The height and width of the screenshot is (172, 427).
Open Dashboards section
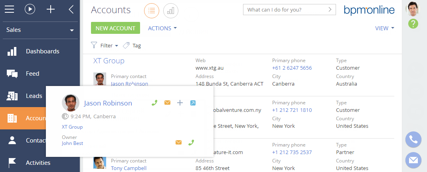click(42, 51)
